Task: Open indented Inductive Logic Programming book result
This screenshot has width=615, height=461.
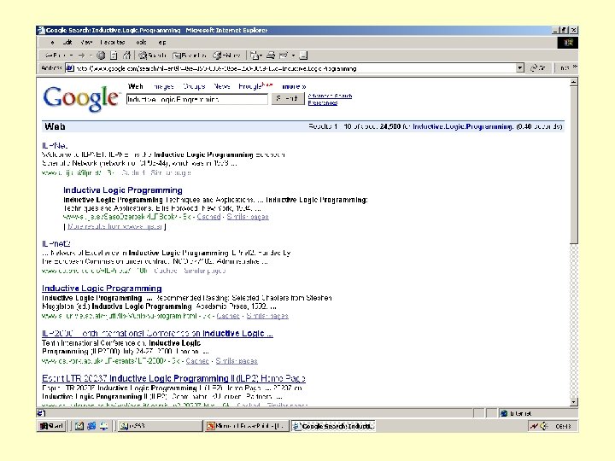Action: click(x=123, y=190)
